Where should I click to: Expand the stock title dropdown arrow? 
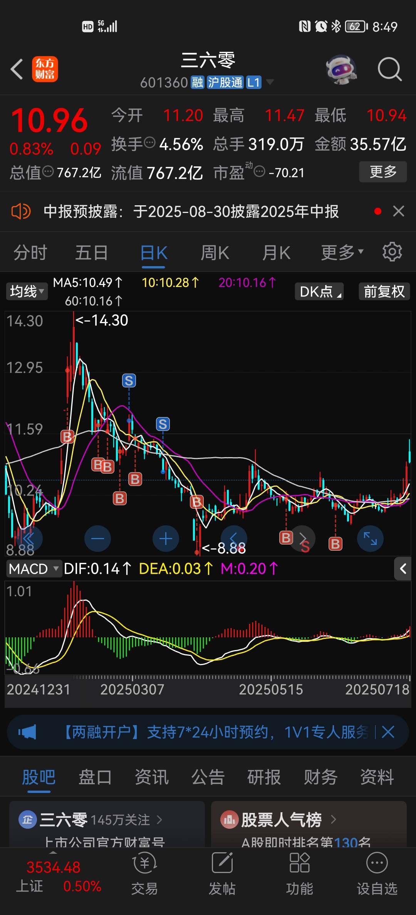270,82
